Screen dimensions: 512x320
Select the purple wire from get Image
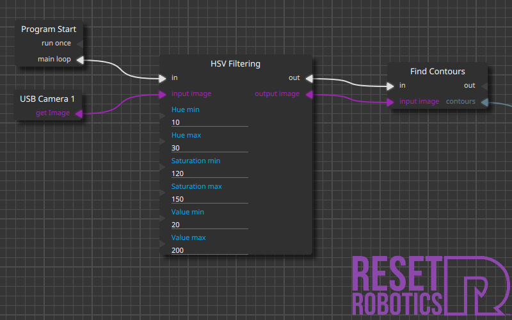tap(121, 104)
